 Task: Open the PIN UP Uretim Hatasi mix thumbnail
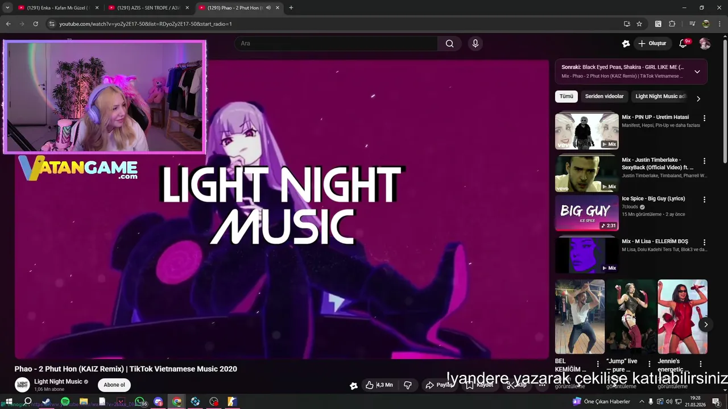coord(586,131)
